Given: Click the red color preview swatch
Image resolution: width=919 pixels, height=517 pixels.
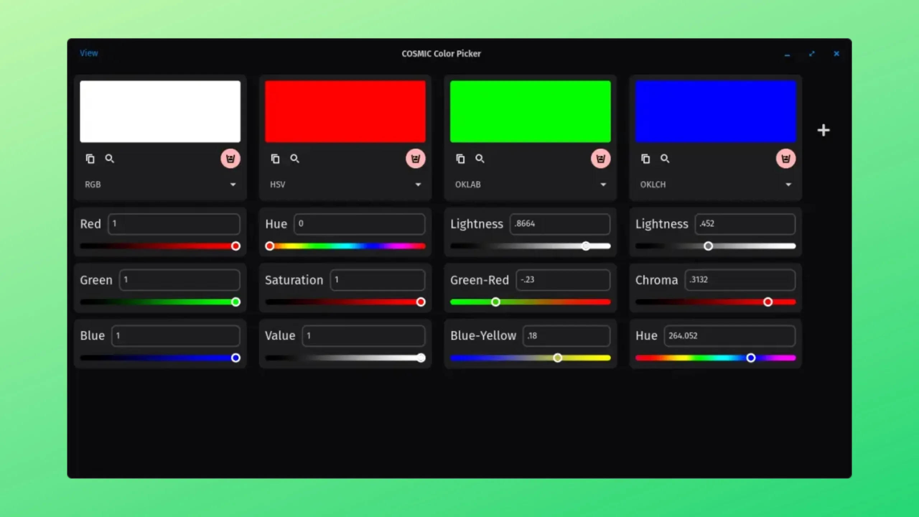Looking at the screenshot, I should tap(345, 112).
